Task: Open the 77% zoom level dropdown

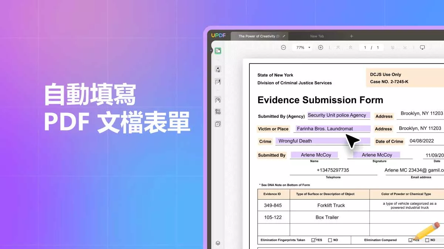Action: pos(302,47)
